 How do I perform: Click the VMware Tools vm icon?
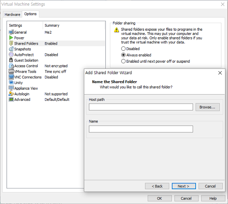pyautogui.click(x=11, y=71)
